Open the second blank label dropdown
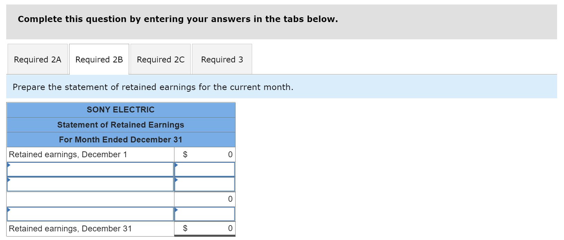 90,184
